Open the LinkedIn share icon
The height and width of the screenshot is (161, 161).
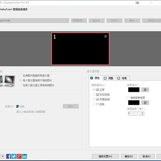click(x=24, y=156)
